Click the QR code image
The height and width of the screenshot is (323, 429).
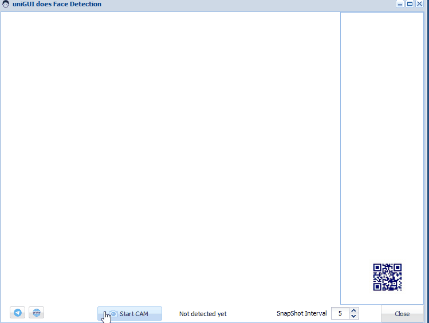pyautogui.click(x=387, y=277)
